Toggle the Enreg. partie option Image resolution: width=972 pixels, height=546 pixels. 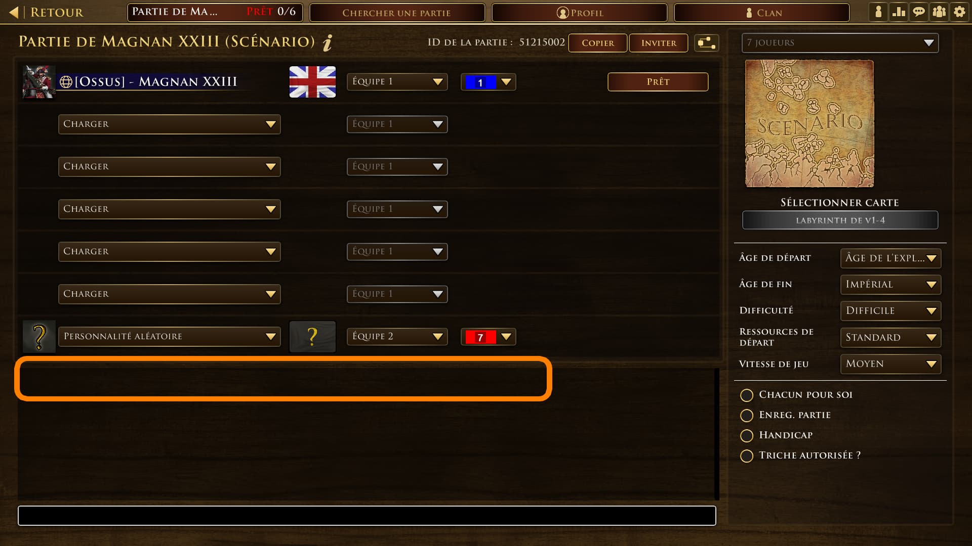coord(747,416)
